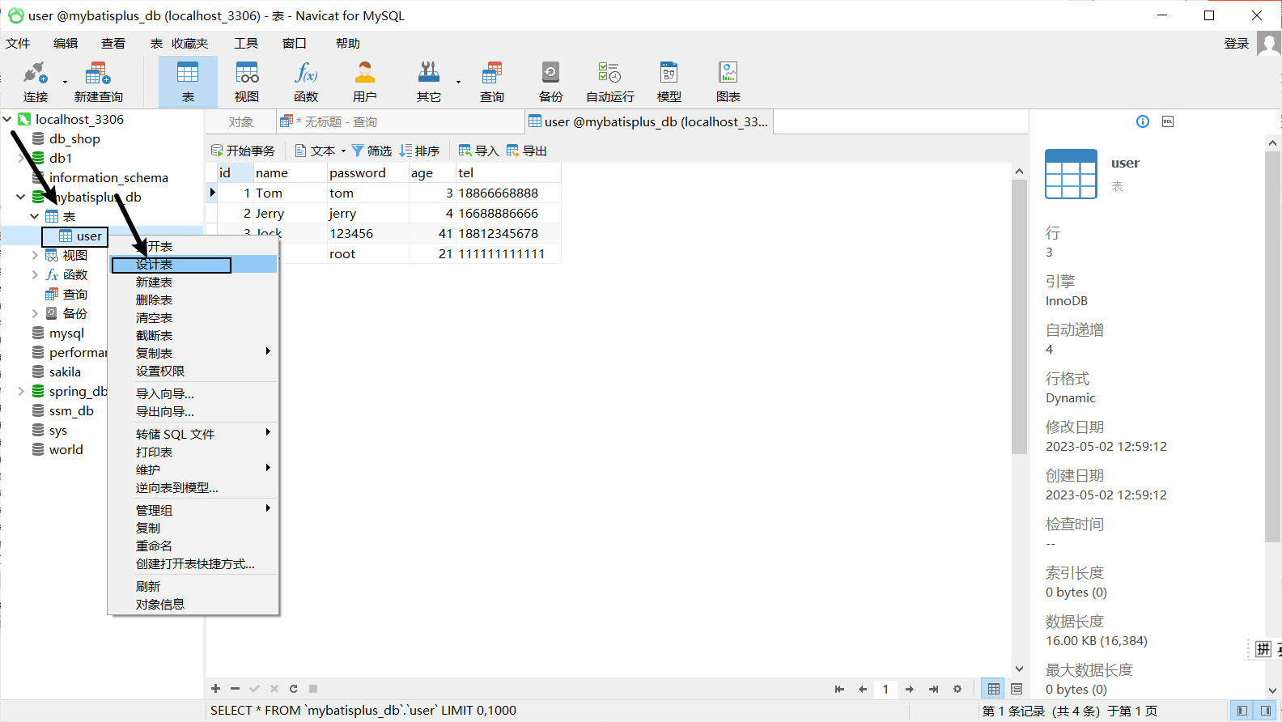Open the File (文件) menu
Image resolution: width=1282 pixels, height=722 pixels.
tap(18, 44)
